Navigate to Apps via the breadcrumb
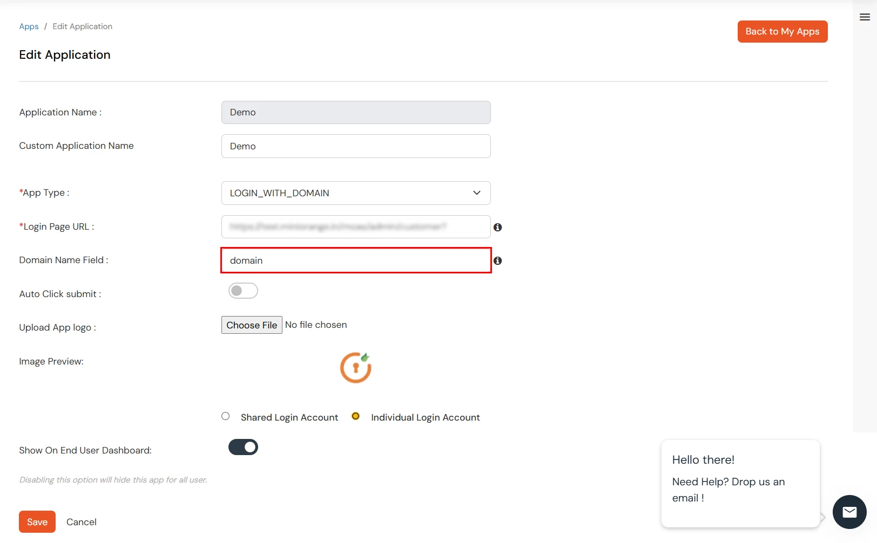The image size is (877, 543). (29, 26)
